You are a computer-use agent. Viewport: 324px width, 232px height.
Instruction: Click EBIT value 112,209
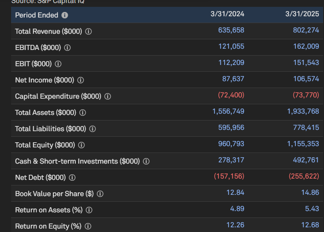(x=231, y=62)
